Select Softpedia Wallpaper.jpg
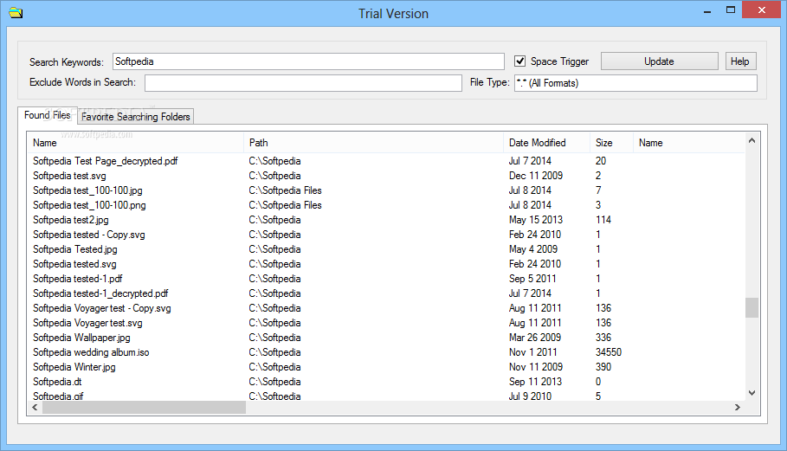 (x=81, y=337)
